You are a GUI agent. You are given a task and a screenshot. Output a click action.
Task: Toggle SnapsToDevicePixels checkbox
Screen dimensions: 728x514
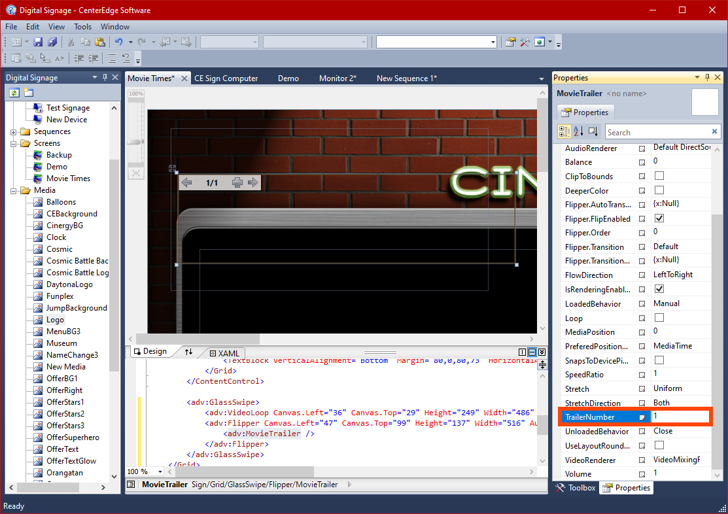[x=659, y=360]
